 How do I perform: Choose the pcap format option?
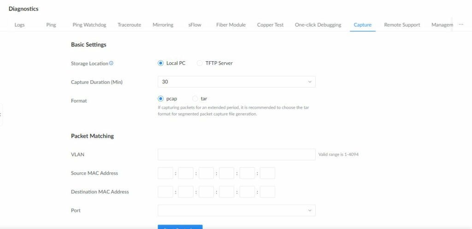point(168,99)
